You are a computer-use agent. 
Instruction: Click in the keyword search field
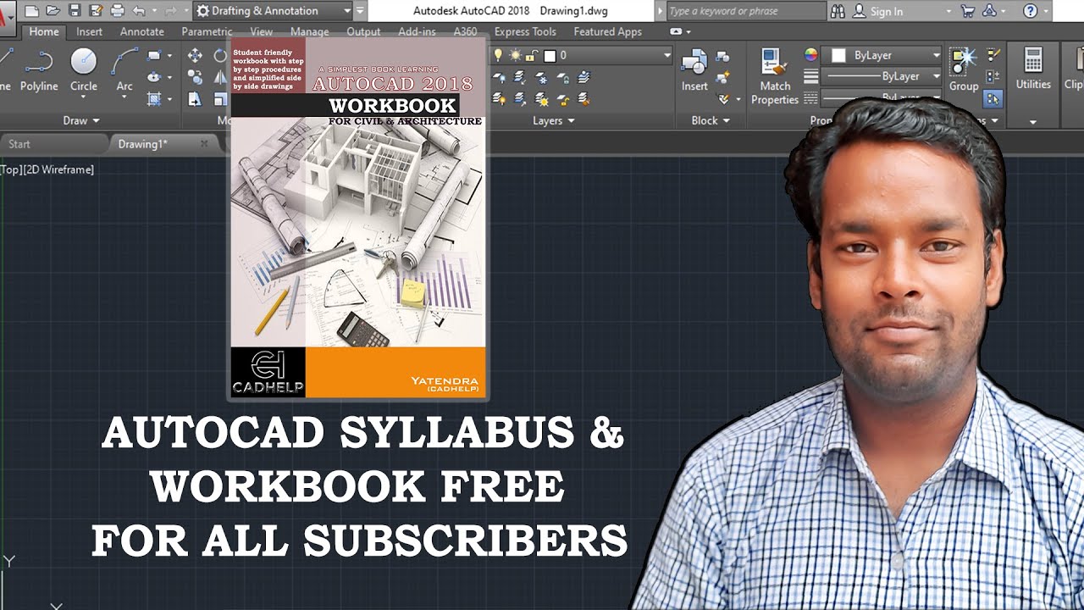point(745,11)
